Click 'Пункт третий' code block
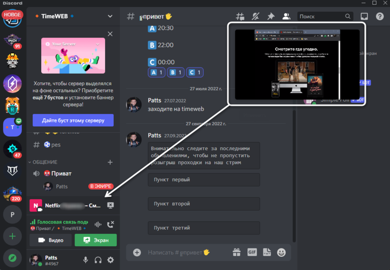 (204, 228)
